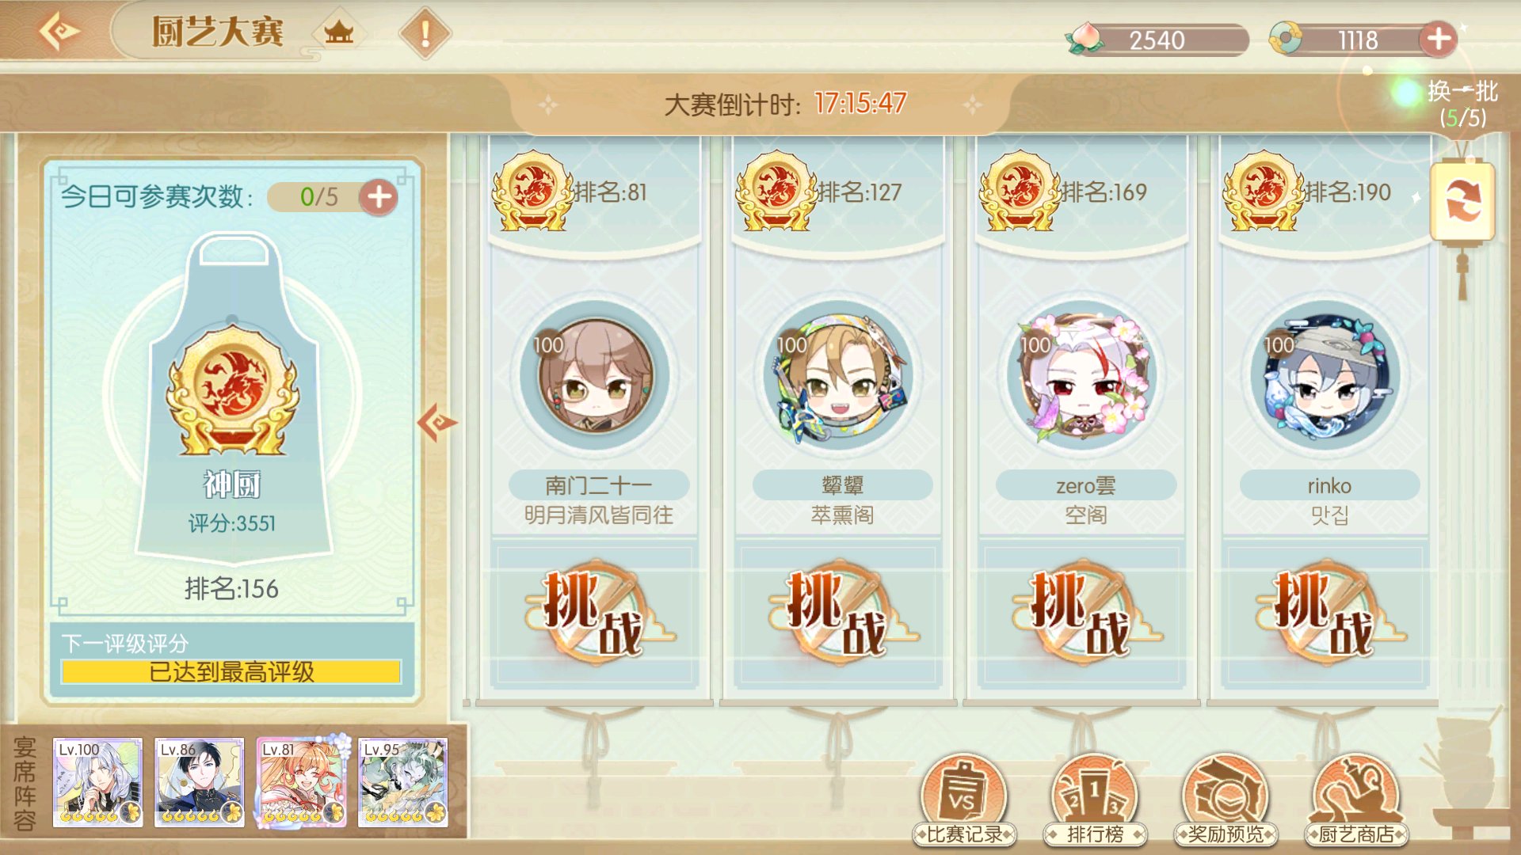Select the Lv.86 banquet lineup card
This screenshot has height=855, width=1521.
(x=199, y=782)
